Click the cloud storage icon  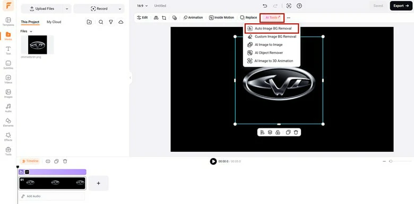120,22
